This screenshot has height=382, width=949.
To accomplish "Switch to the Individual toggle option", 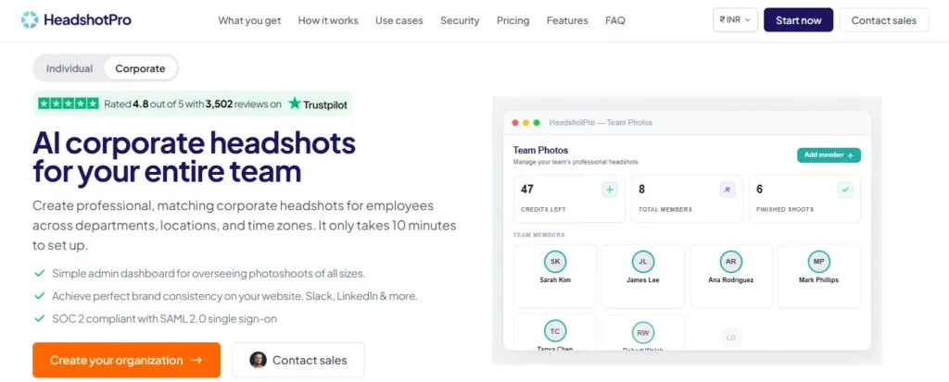I will pyautogui.click(x=70, y=68).
